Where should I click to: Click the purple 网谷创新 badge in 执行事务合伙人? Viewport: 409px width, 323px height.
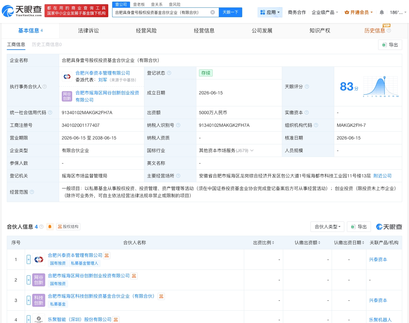tap(67, 96)
